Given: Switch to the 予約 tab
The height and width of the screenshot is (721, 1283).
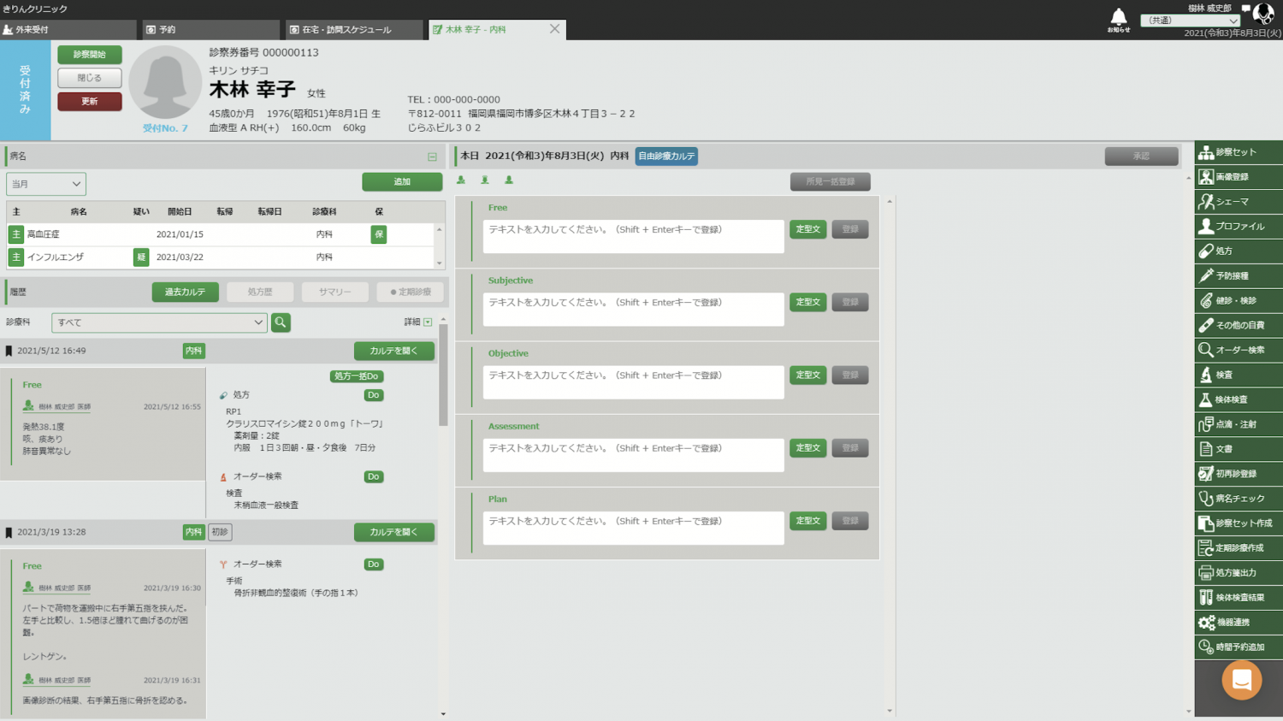Looking at the screenshot, I should click(x=210, y=29).
